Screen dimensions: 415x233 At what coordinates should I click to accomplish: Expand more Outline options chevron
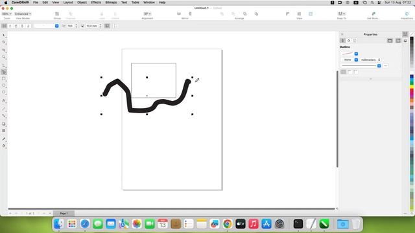pos(370,79)
